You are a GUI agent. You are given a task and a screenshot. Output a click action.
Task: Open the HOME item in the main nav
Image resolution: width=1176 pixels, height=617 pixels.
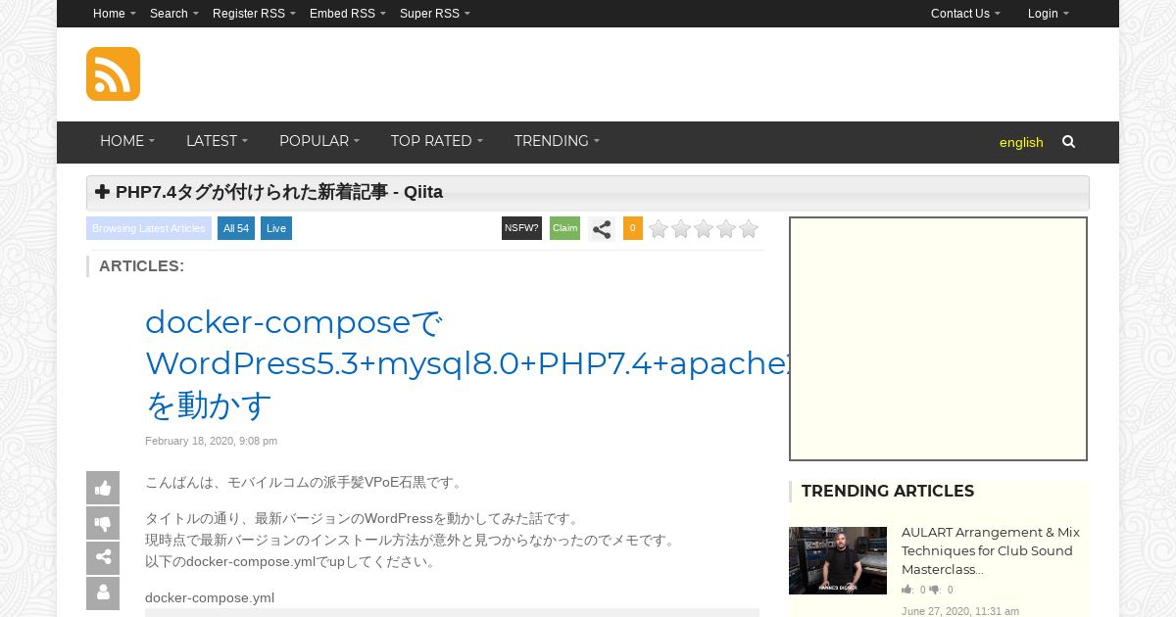127,141
